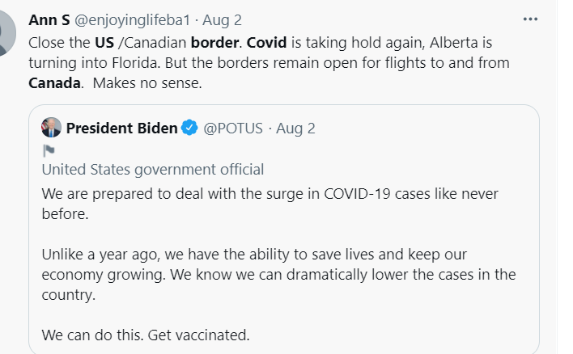The image size is (573, 354).
Task: Open the Ann S display name link
Action: click(46, 19)
